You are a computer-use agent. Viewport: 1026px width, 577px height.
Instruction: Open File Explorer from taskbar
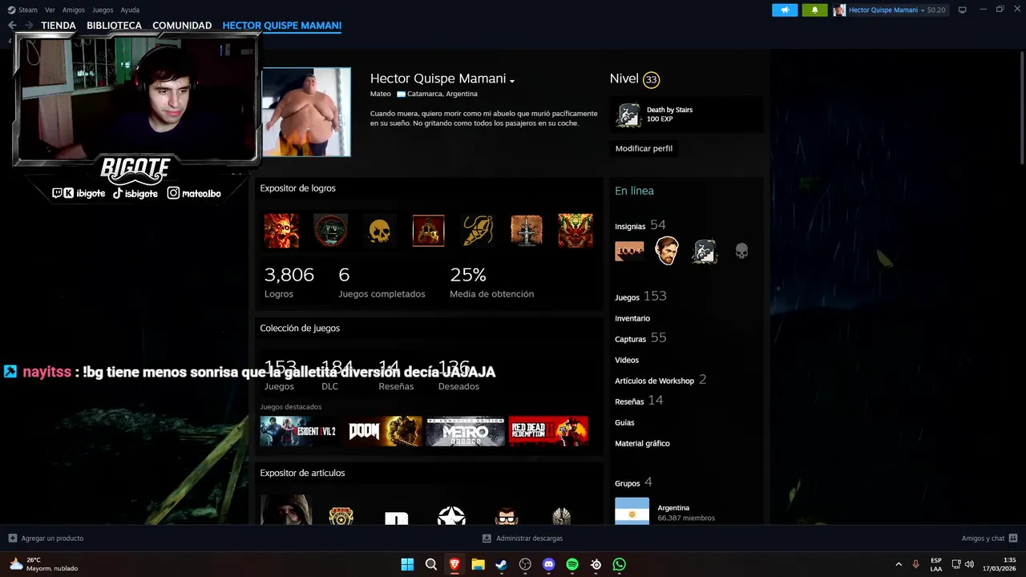[x=478, y=564]
